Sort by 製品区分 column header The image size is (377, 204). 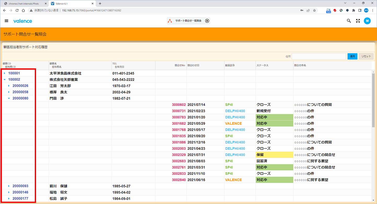(240, 65)
